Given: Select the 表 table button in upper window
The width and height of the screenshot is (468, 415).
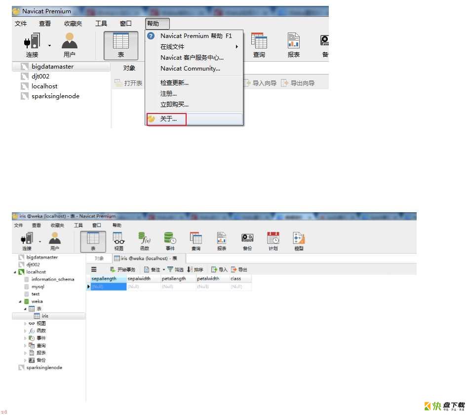Looking at the screenshot, I should pos(121,45).
